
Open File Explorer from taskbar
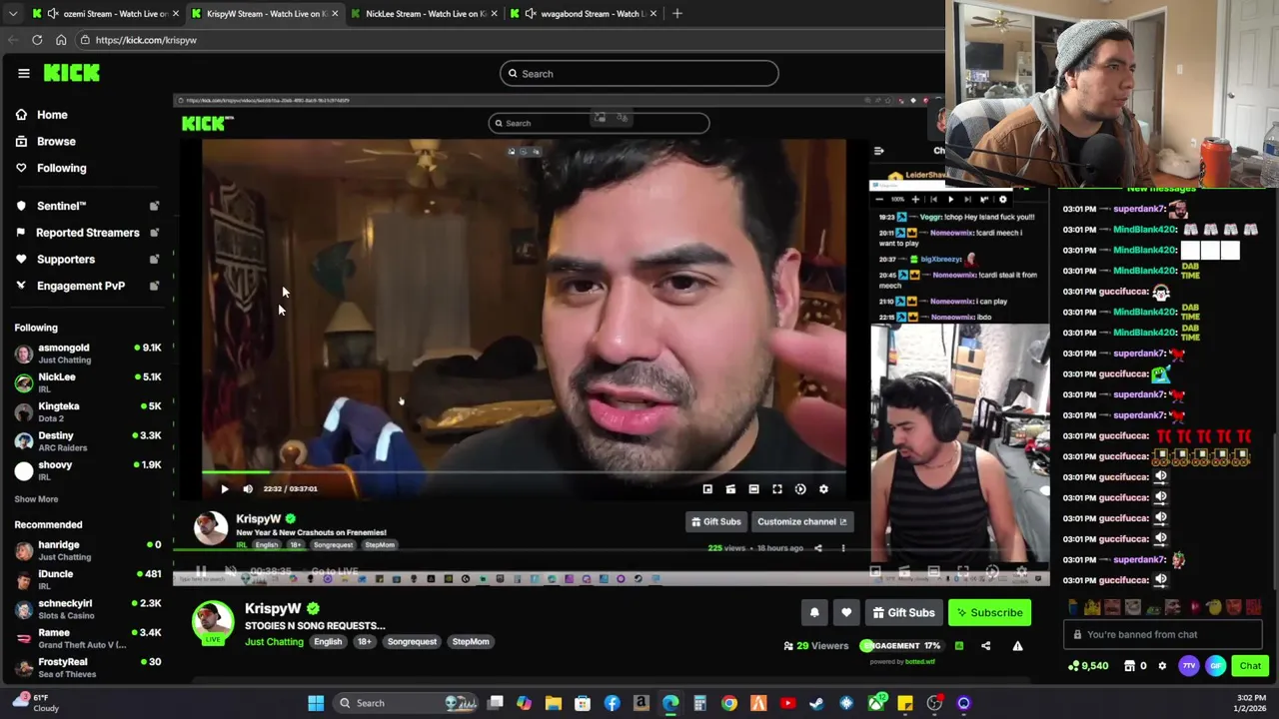553,703
